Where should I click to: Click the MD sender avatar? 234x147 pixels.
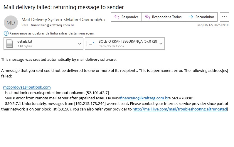tap(11, 23)
